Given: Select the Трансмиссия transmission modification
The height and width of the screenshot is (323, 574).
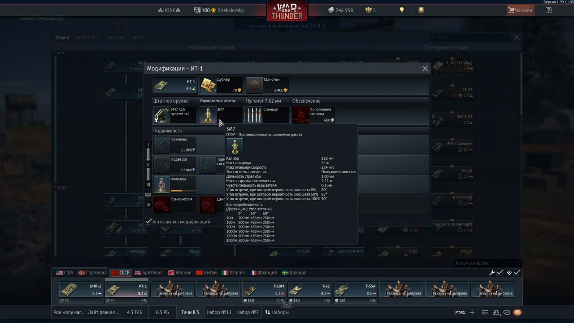Looking at the screenshot, I should 174,205.
